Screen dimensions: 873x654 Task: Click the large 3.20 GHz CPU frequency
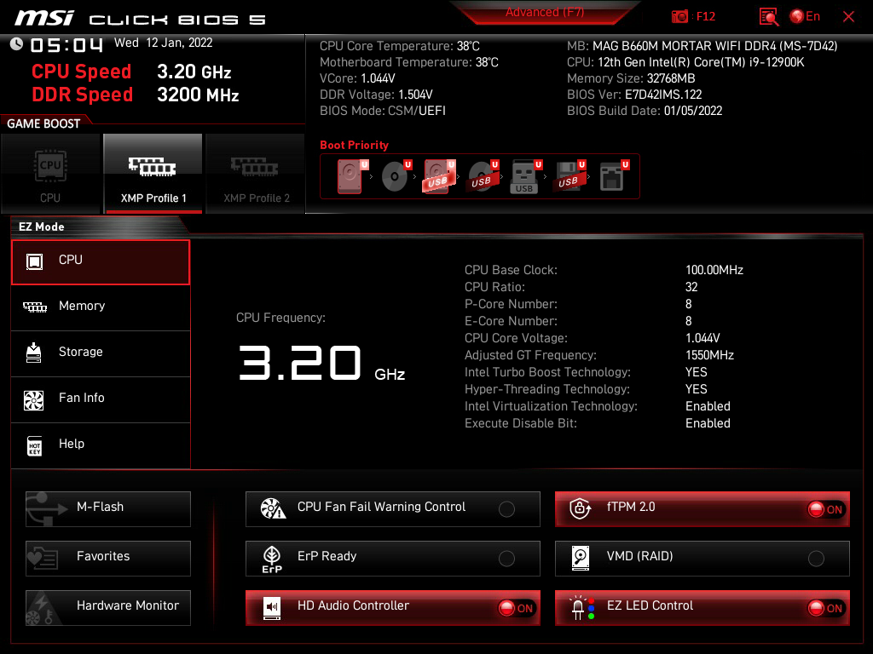321,363
